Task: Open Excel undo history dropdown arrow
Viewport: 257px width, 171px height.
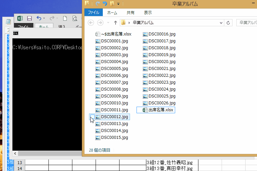Action: pos(44,18)
